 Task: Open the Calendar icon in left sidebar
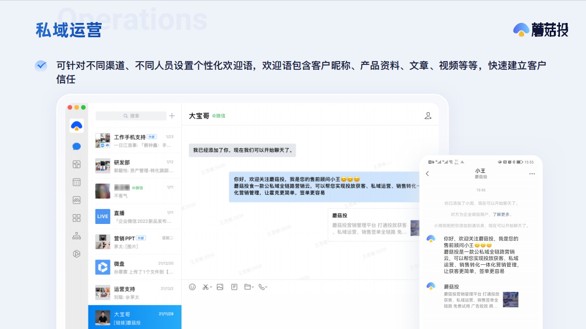pyautogui.click(x=77, y=182)
